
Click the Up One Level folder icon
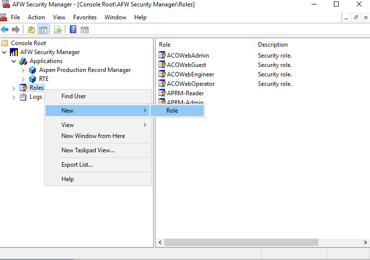31,30
